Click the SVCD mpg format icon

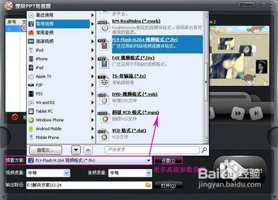[x=103, y=117]
